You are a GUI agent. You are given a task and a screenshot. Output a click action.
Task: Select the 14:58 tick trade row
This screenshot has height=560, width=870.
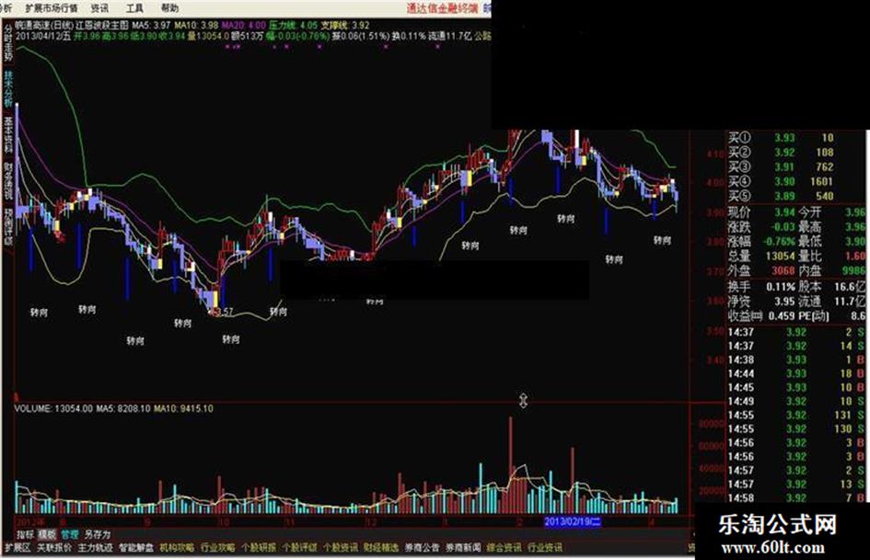tap(796, 497)
